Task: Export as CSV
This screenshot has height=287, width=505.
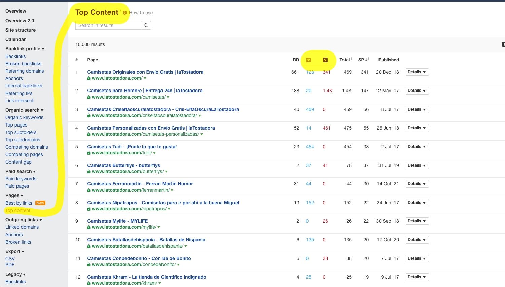Action: (x=10, y=259)
